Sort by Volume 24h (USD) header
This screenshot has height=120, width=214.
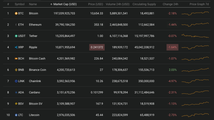(x=118, y=4)
